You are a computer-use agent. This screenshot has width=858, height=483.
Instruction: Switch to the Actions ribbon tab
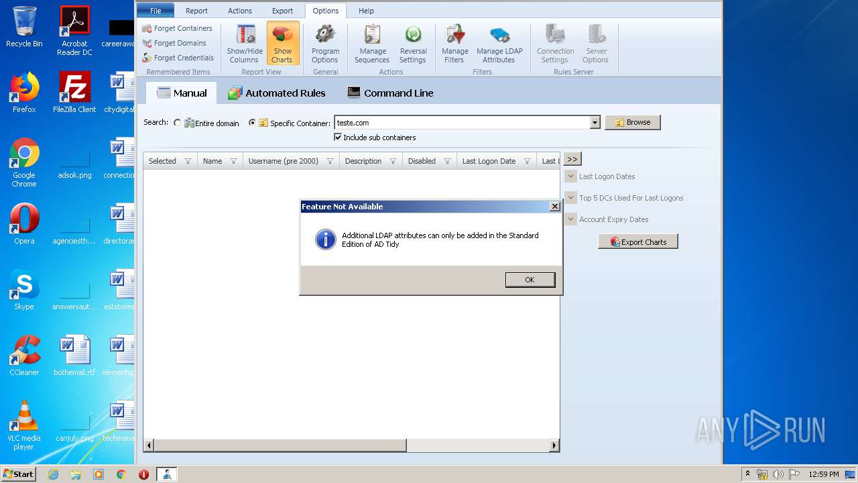240,11
